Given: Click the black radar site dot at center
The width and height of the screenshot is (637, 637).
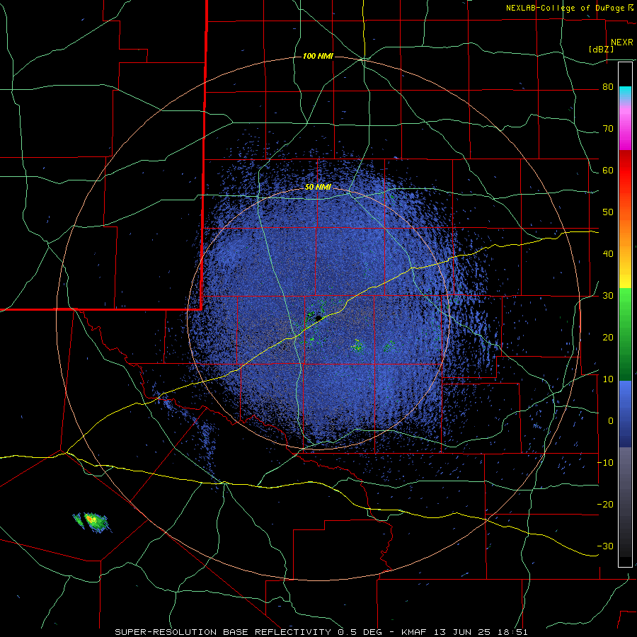Looking at the screenshot, I should click(318, 318).
